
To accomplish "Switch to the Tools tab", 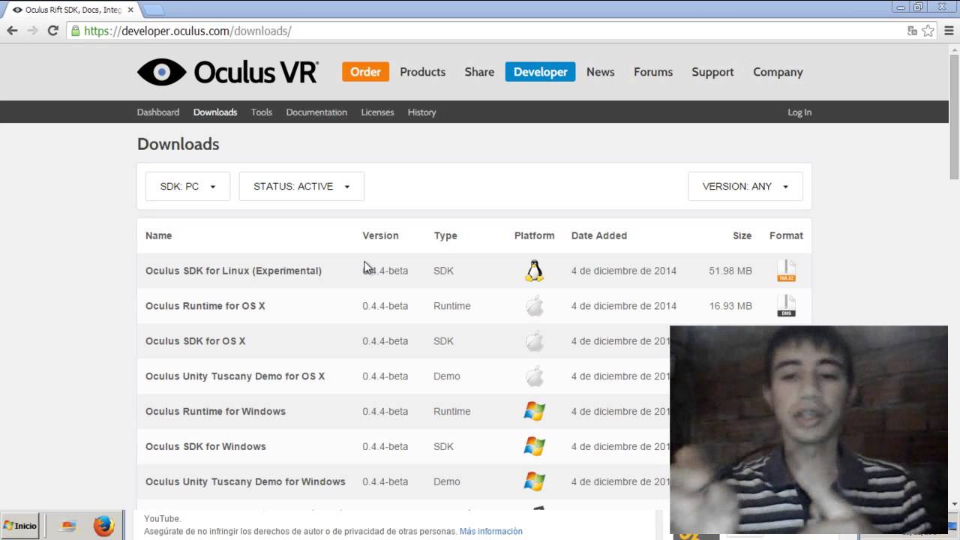I will 262,112.
